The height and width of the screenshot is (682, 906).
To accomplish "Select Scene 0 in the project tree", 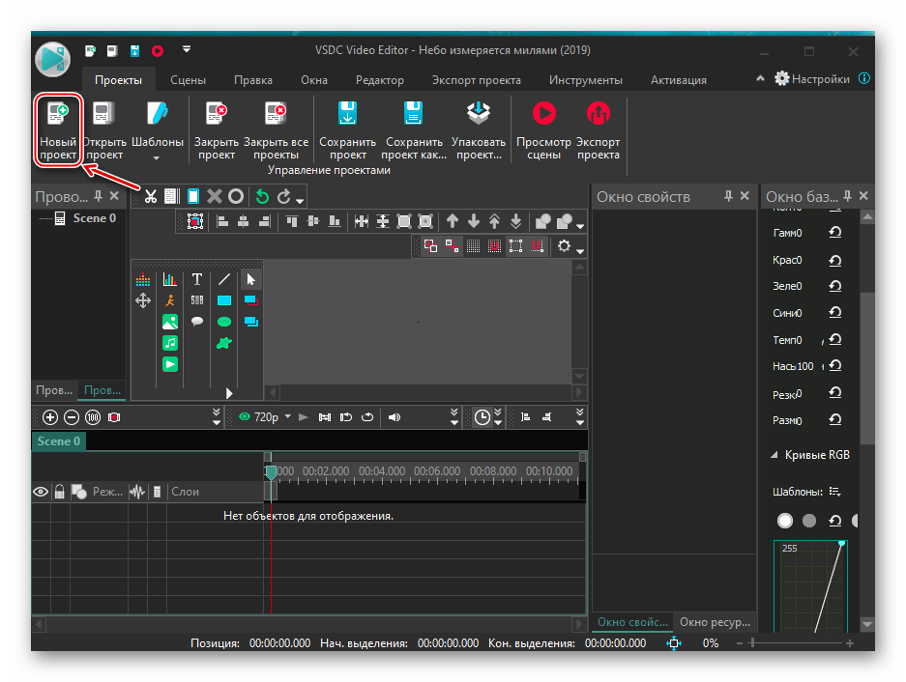I will point(94,218).
